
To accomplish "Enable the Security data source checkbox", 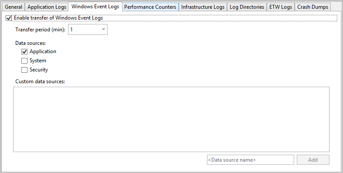I will click(x=24, y=70).
